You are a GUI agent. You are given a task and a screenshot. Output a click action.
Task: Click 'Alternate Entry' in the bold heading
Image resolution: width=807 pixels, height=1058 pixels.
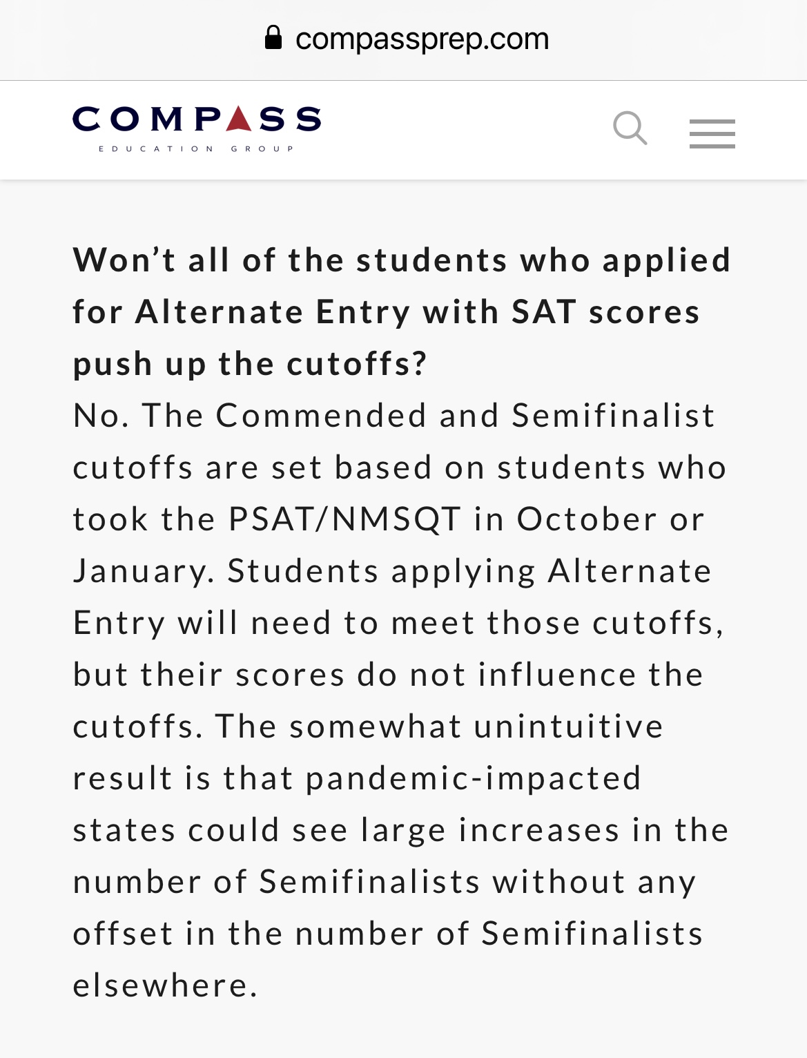point(273,312)
